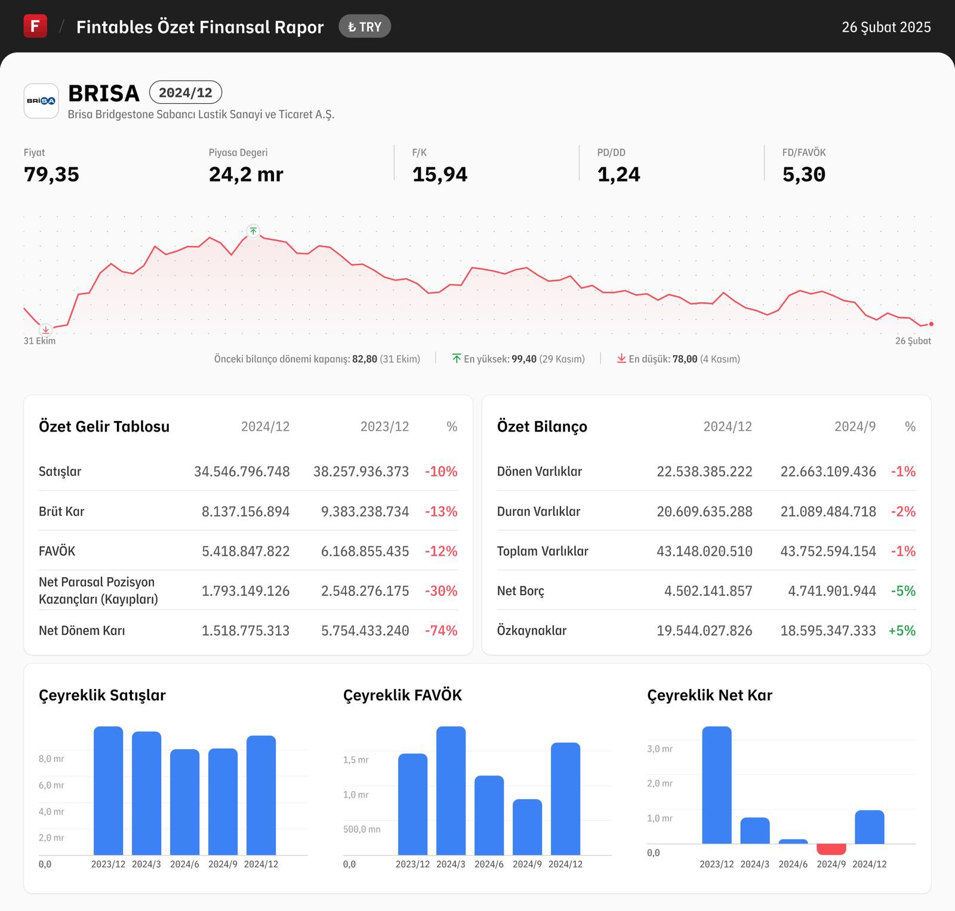
Task: Click the Özet Bilanço heading
Action: coord(542,426)
